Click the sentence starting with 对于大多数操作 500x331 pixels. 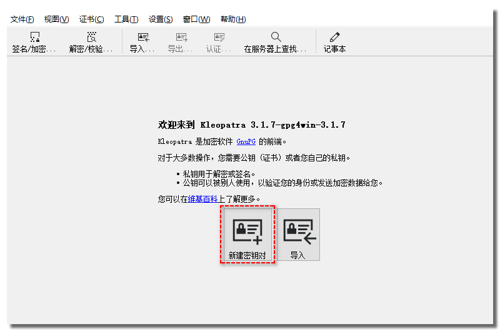[x=254, y=158]
